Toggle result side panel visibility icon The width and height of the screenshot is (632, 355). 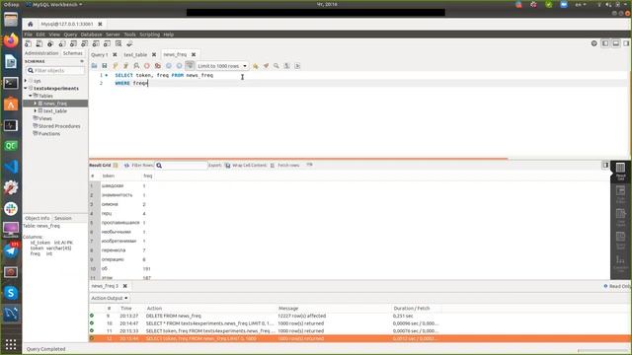[605, 165]
